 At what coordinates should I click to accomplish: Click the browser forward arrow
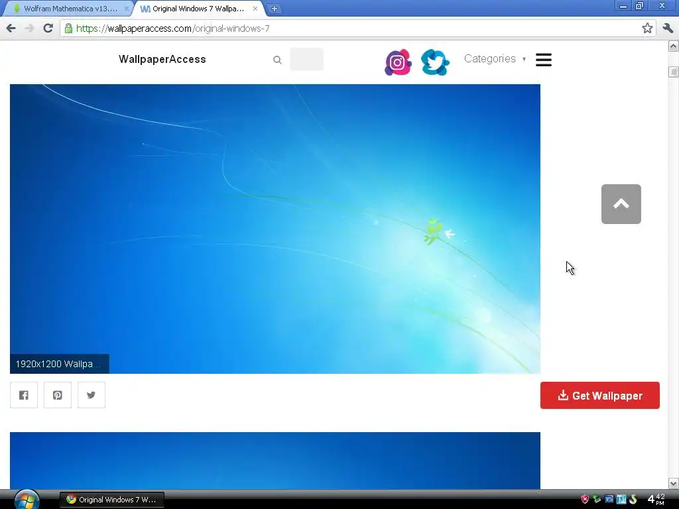point(29,28)
